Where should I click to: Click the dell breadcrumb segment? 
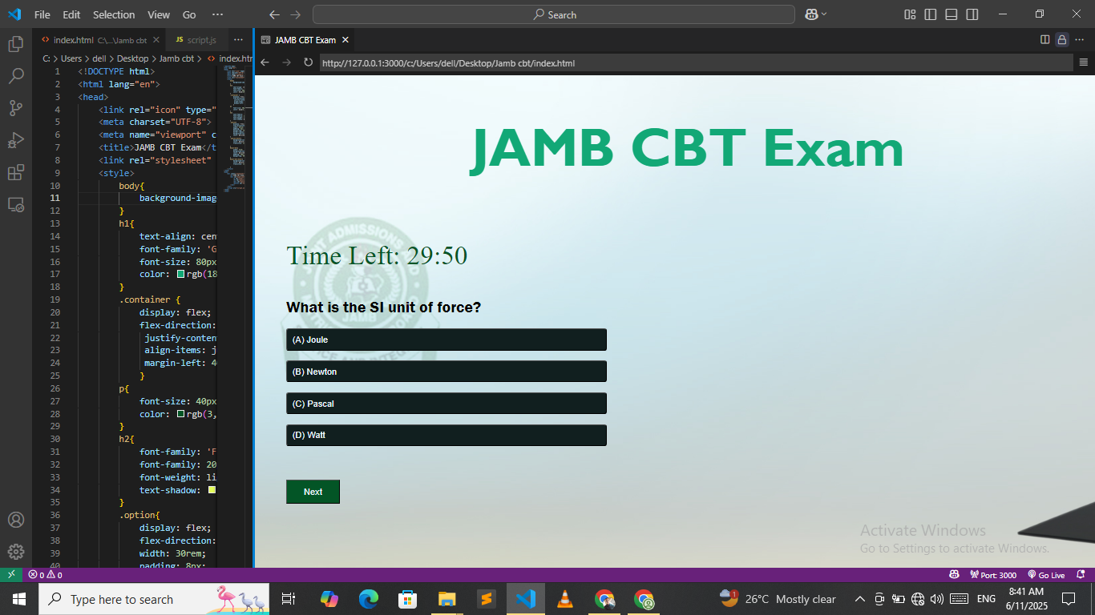coord(99,58)
